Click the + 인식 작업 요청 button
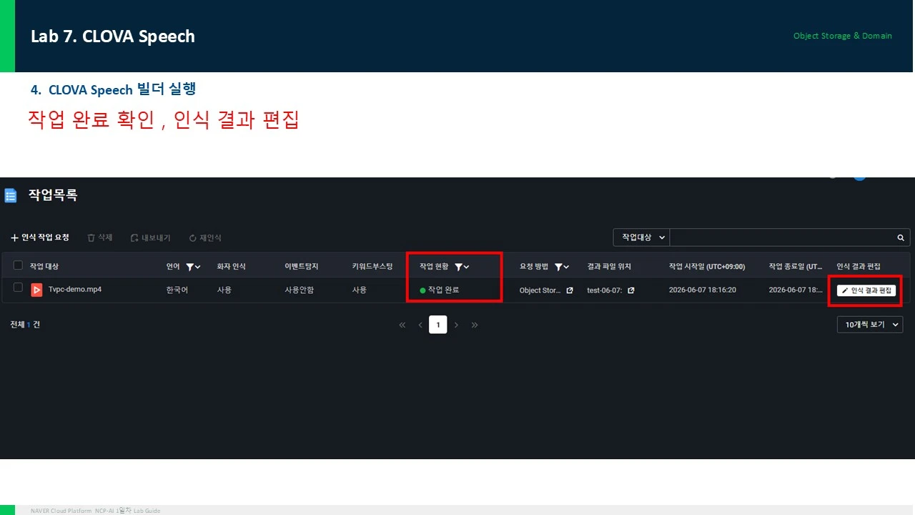Screen dimensions: 915x515 coord(40,237)
